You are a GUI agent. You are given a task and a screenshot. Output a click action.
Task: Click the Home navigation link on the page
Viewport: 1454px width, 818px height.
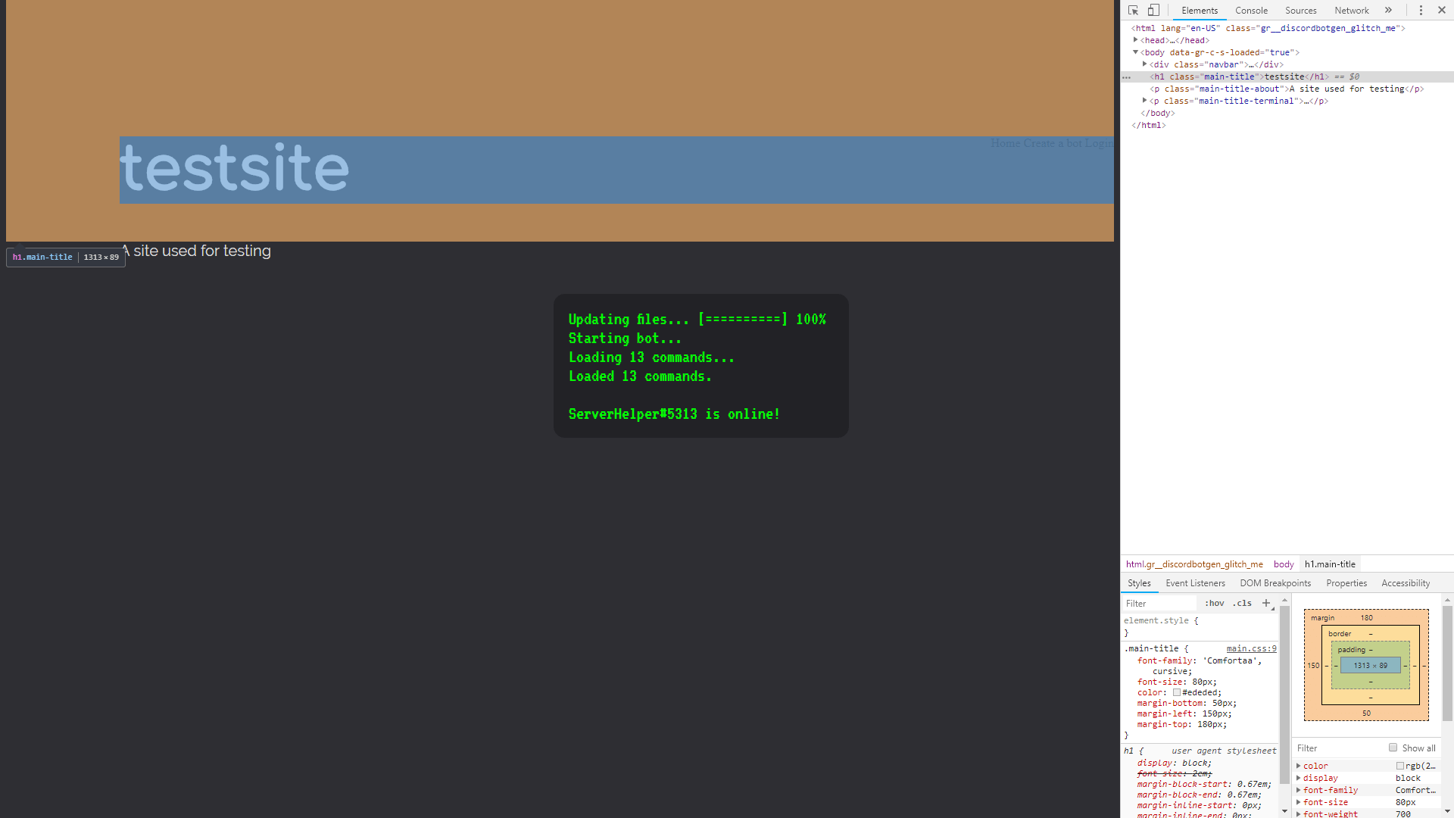point(1006,143)
